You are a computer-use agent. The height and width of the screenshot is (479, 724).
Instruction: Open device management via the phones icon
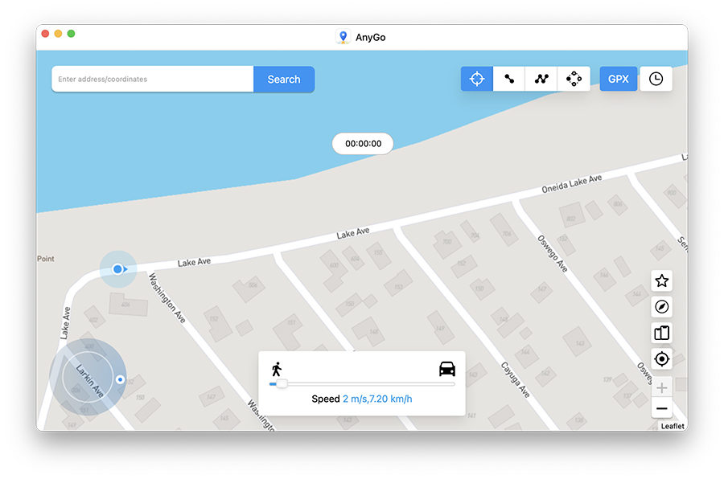[x=661, y=333]
